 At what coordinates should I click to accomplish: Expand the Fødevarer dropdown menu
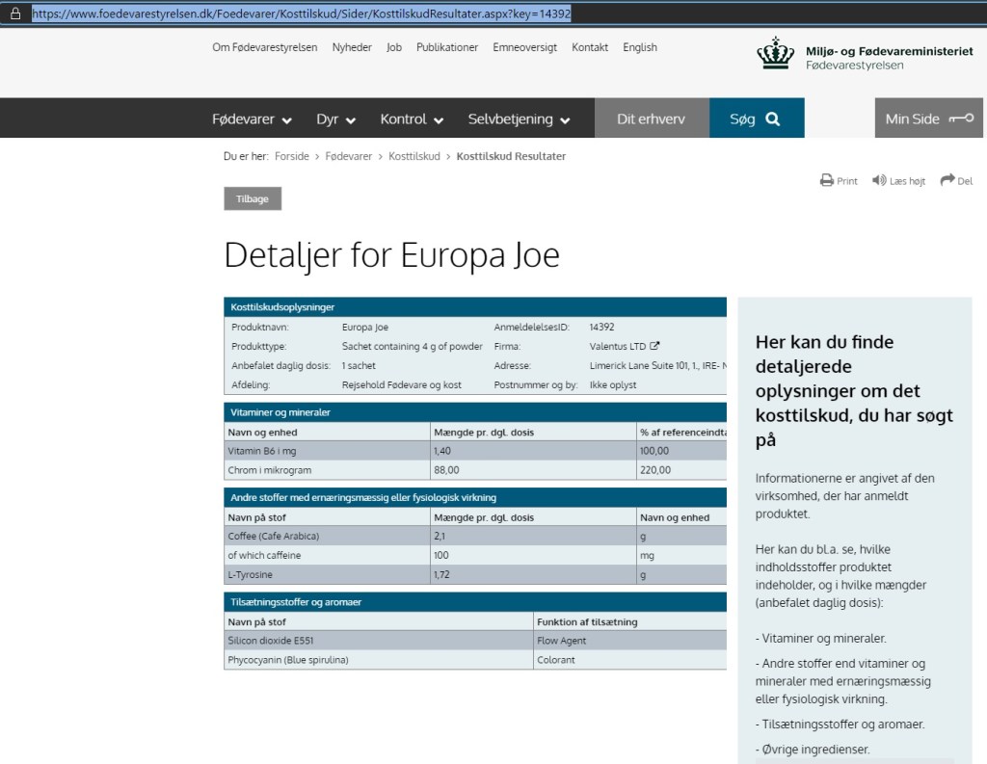click(x=252, y=119)
